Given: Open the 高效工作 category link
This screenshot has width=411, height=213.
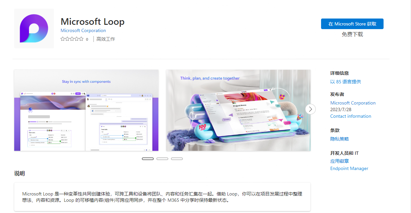Looking at the screenshot, I should [105, 39].
